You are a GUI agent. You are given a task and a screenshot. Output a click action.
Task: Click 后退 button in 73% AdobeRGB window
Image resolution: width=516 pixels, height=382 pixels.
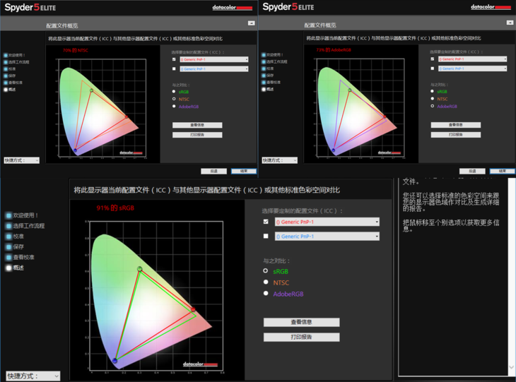pyautogui.click(x=471, y=171)
